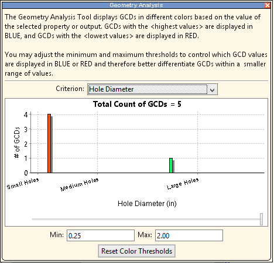Click the 'Small Holes' axis label

pos(23,184)
